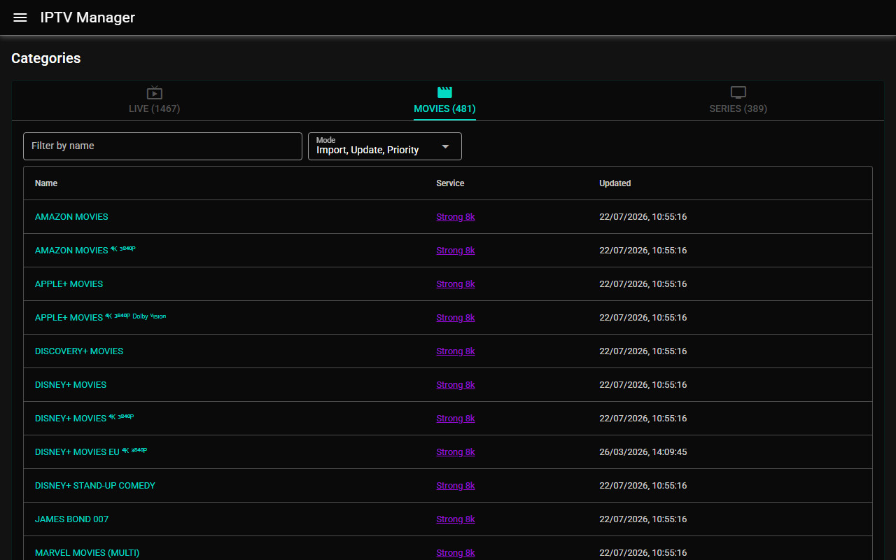The image size is (896, 560).
Task: Open the DISCOVERY+ MOVIES category
Action: [79, 351]
